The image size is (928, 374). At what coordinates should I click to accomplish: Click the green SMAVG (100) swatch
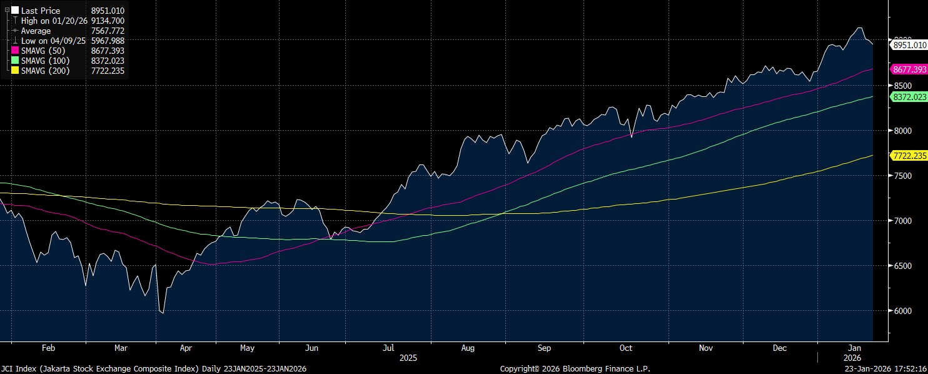pos(15,61)
